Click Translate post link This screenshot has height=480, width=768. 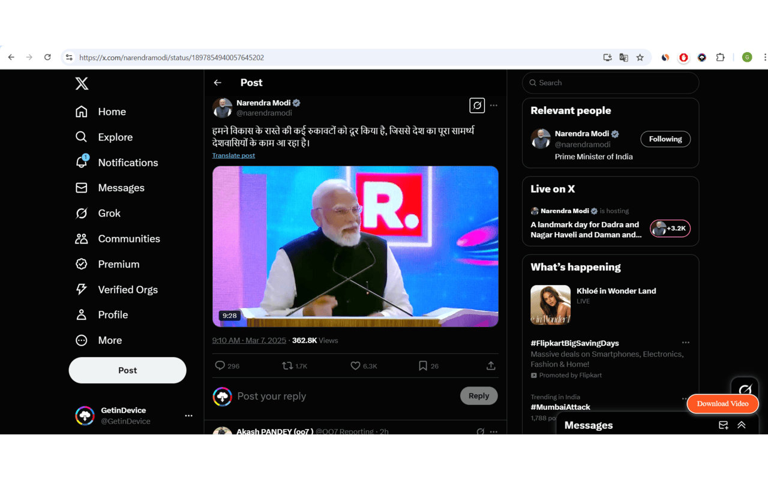coord(233,155)
